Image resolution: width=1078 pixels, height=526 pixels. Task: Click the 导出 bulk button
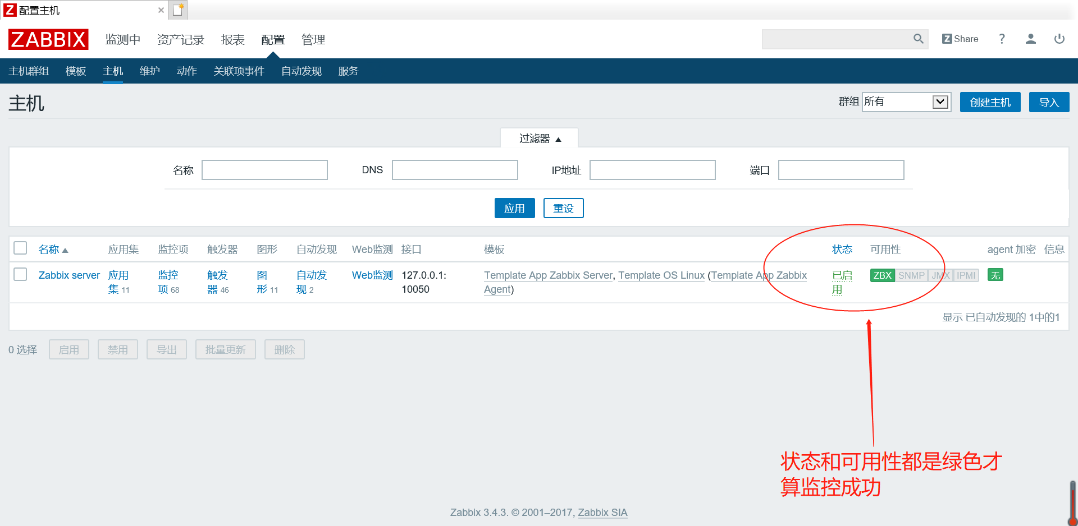click(167, 349)
